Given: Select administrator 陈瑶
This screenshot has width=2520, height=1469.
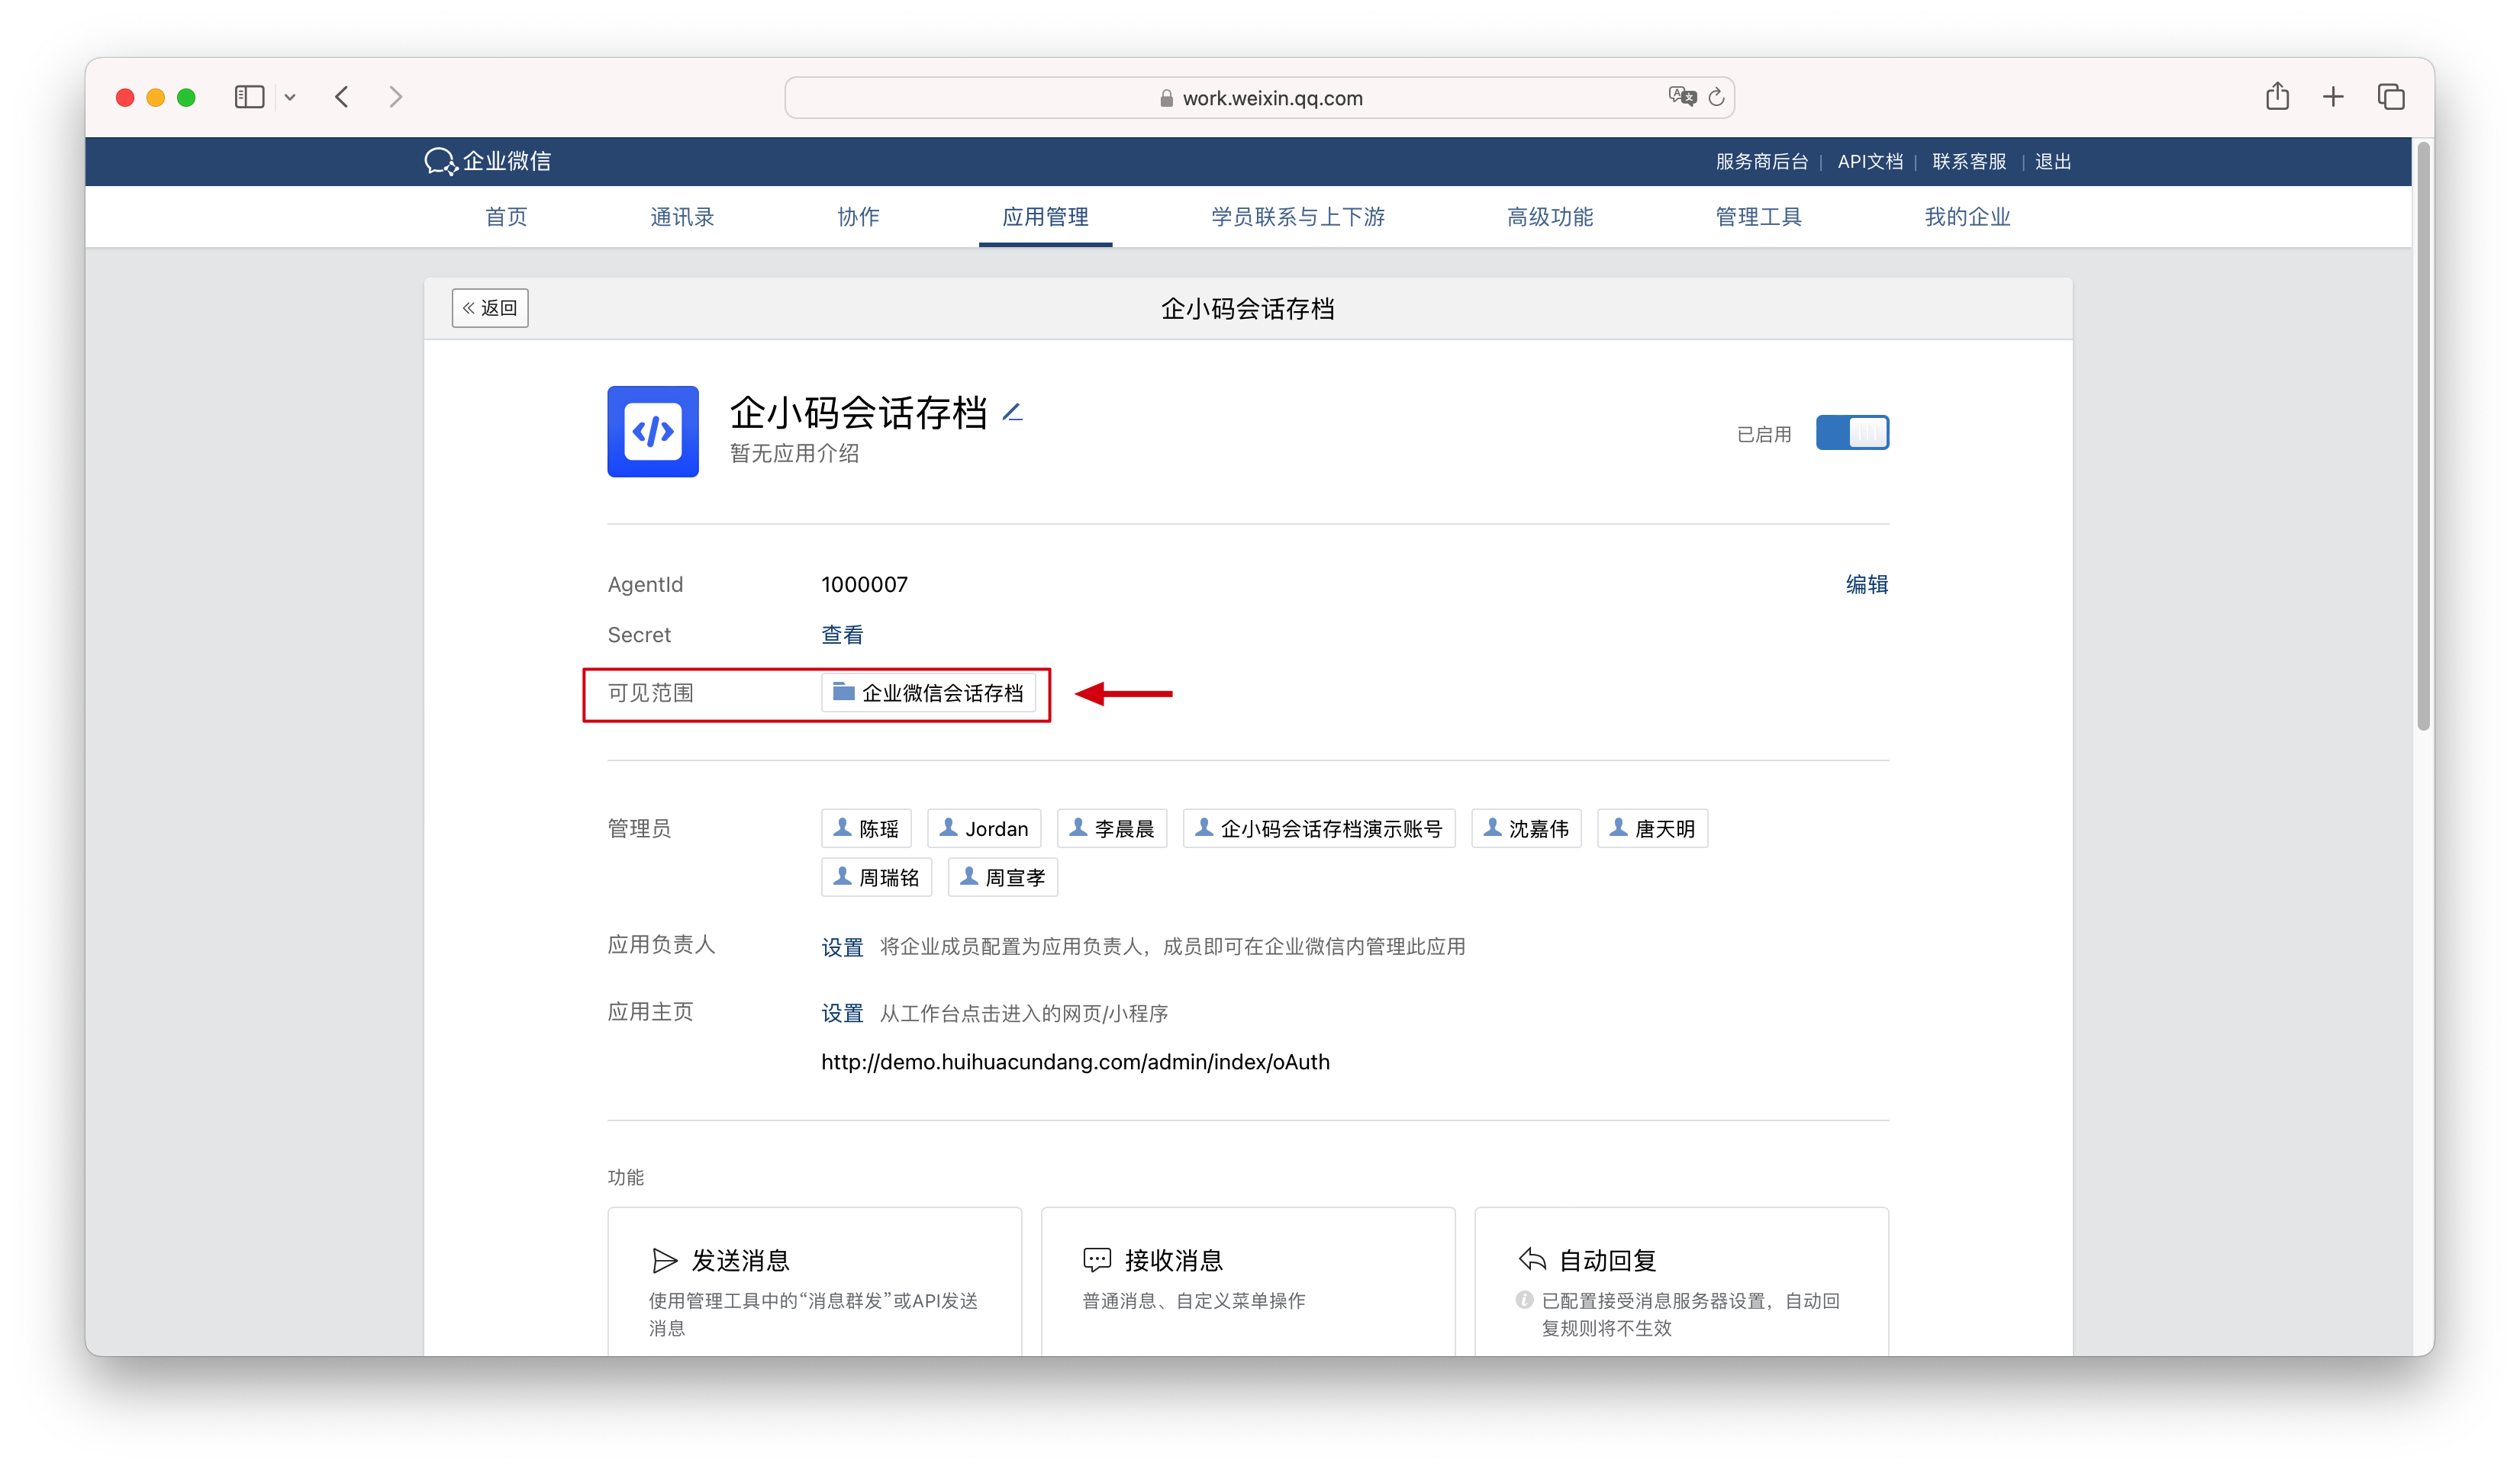Looking at the screenshot, I should pos(867,828).
